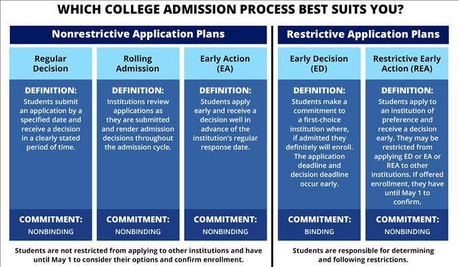
Task: Click the Restrictive Early Action (REA) heading
Action: tap(407, 63)
